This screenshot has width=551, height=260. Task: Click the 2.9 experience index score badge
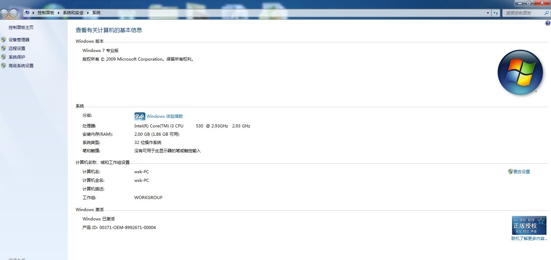click(x=140, y=116)
